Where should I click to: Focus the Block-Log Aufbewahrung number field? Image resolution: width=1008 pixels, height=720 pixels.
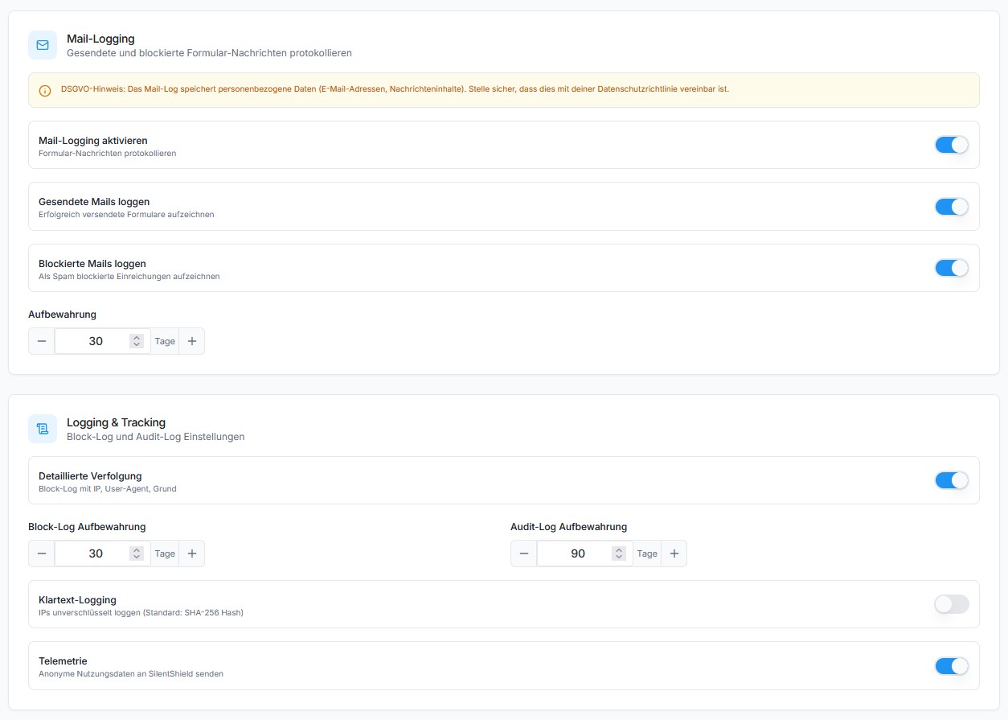93,553
